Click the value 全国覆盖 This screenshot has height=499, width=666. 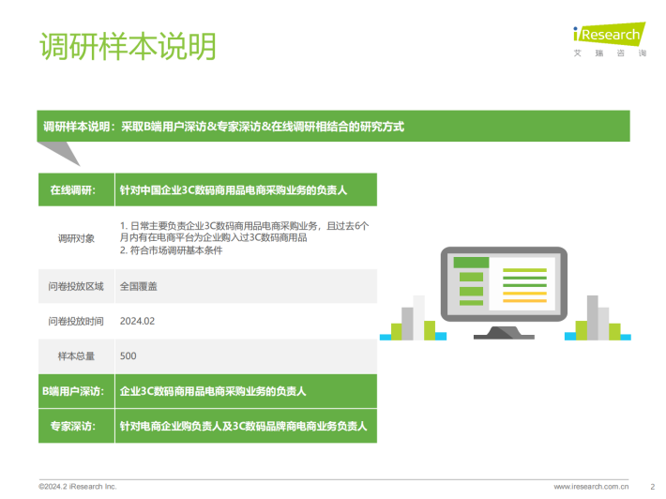(x=139, y=287)
